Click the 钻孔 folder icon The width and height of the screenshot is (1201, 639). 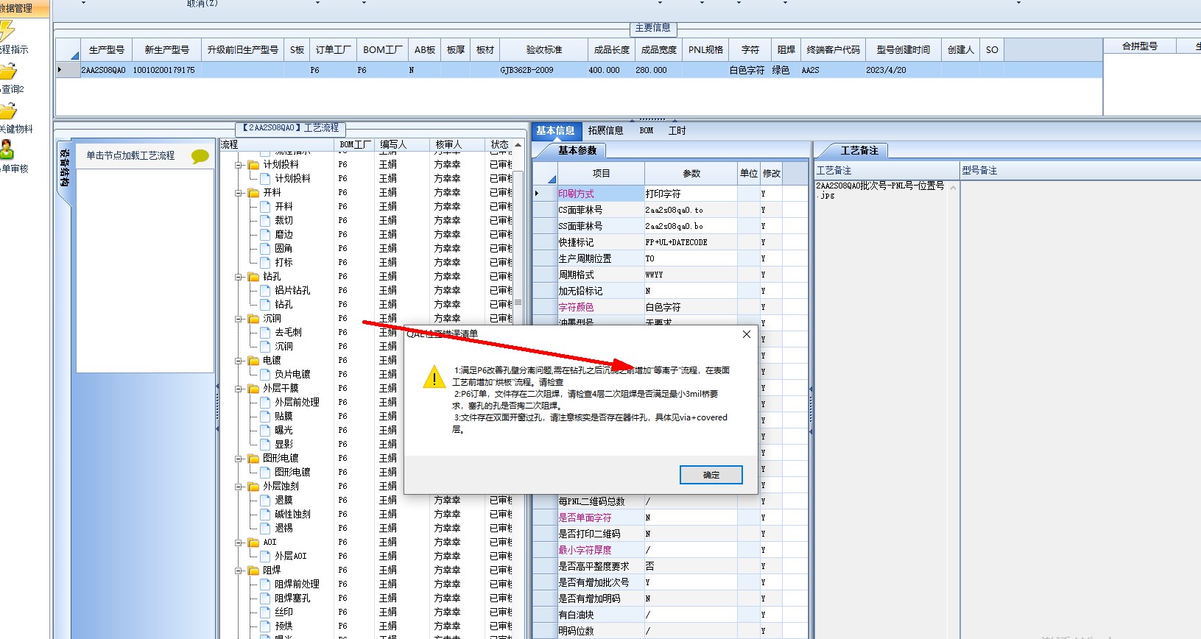(253, 277)
